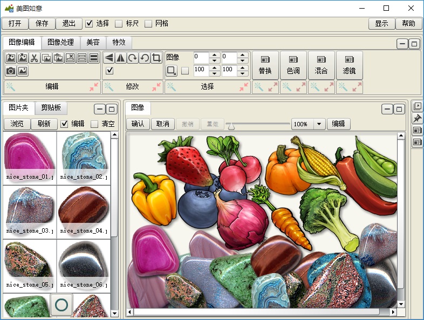
Task: Click the selection rectangle icon under 图像 label
Action: [x=172, y=71]
